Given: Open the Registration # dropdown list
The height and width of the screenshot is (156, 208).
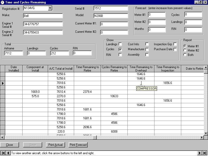Looking at the screenshot, I should 50,8.
